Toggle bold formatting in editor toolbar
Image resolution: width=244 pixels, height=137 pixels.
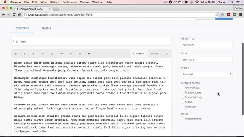coord(16,54)
